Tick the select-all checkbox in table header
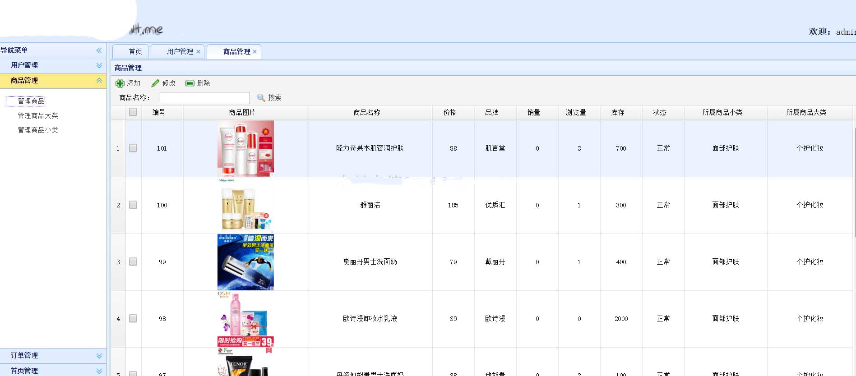856x376 pixels. (133, 112)
